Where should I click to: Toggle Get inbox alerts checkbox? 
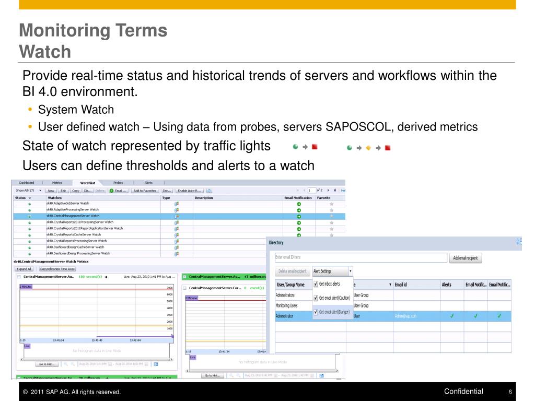(x=316, y=284)
